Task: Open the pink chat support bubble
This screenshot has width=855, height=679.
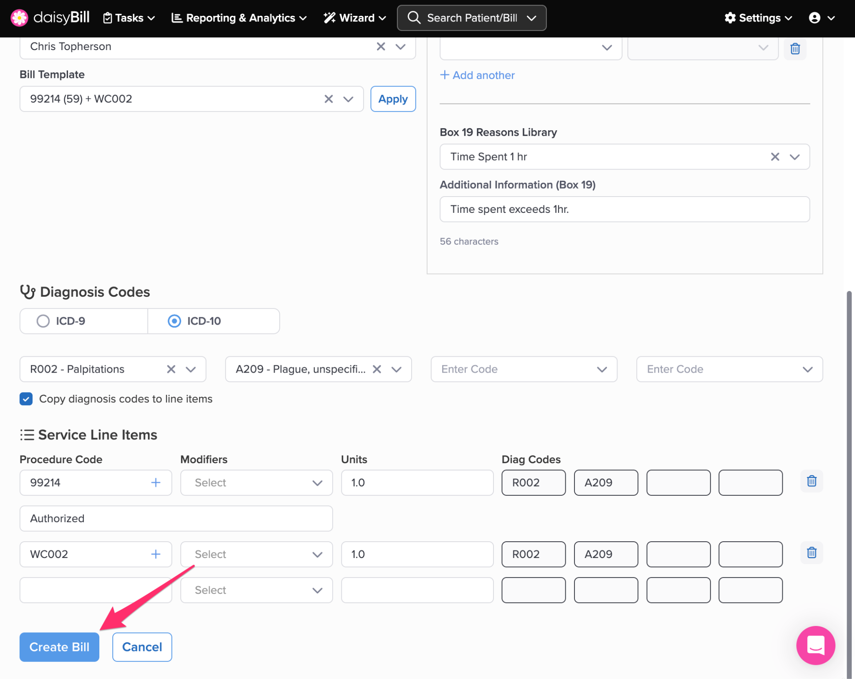Action: (815, 645)
